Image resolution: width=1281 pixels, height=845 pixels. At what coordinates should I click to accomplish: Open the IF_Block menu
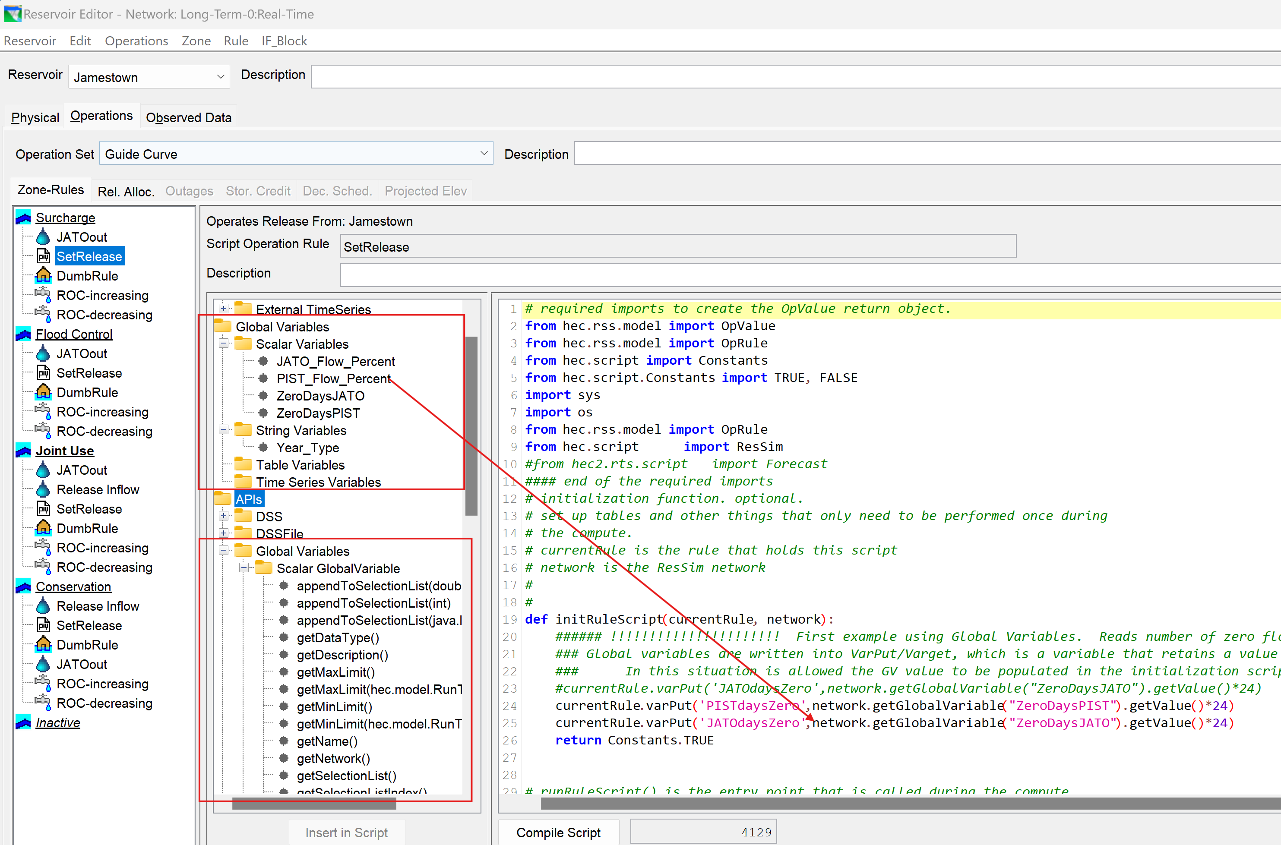click(x=284, y=41)
